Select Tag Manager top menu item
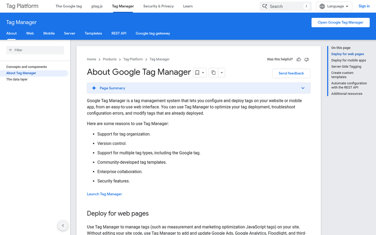 click(123, 6)
